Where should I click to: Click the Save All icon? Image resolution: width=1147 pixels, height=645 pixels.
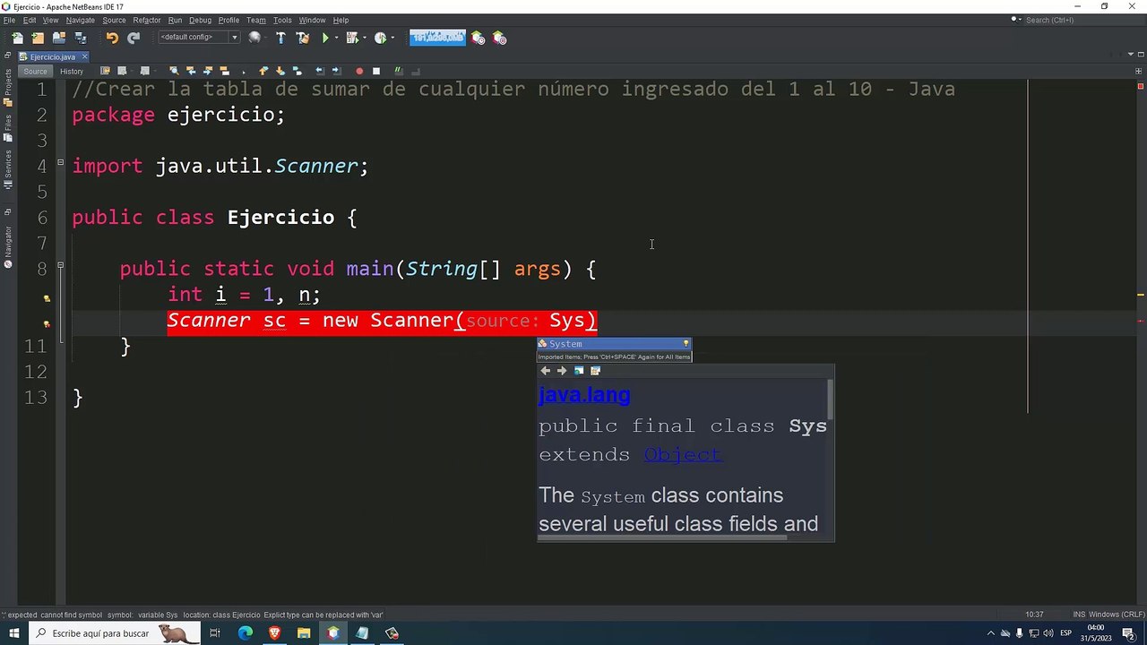click(81, 38)
